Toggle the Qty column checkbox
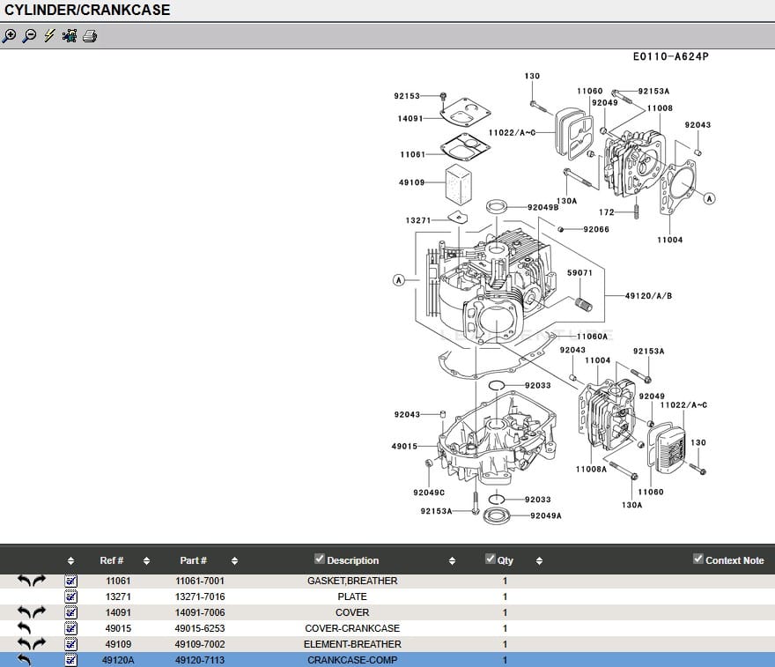This screenshot has width=775, height=667. [491, 559]
